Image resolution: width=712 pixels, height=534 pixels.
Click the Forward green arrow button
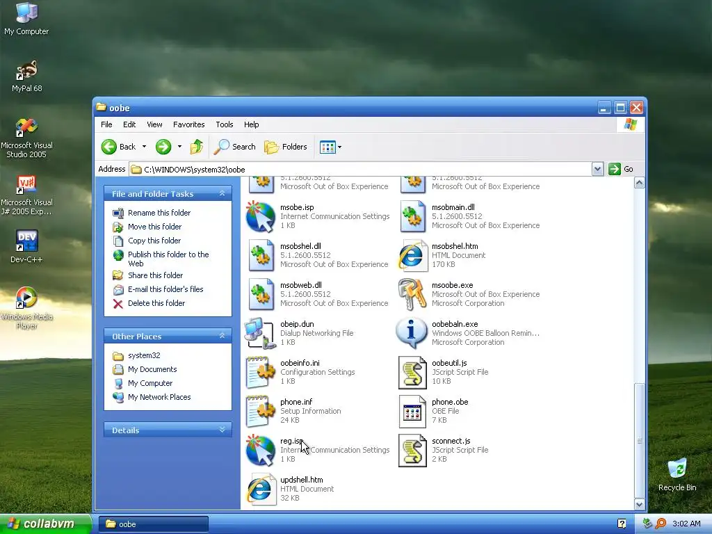coord(163,147)
